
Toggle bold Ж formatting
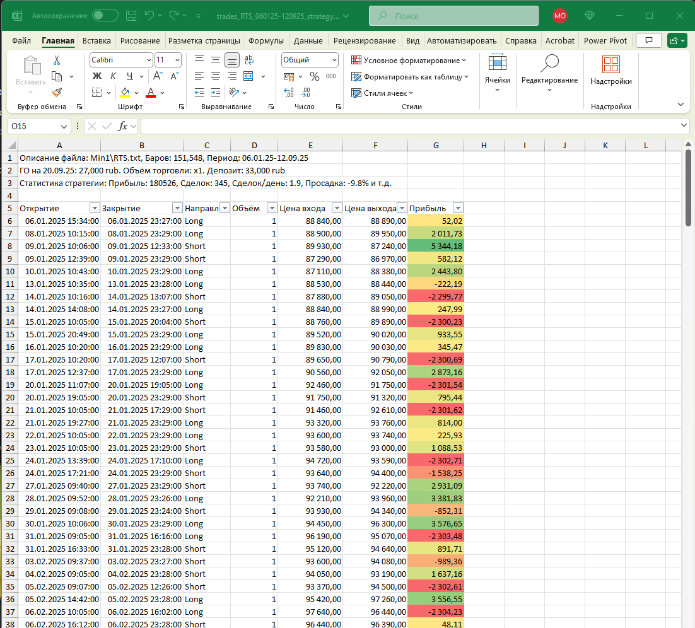(x=97, y=76)
